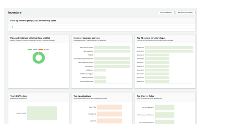Click the AWS:WindowsUpdate label
This screenshot has height=132, width=239.
[x=87, y=81]
